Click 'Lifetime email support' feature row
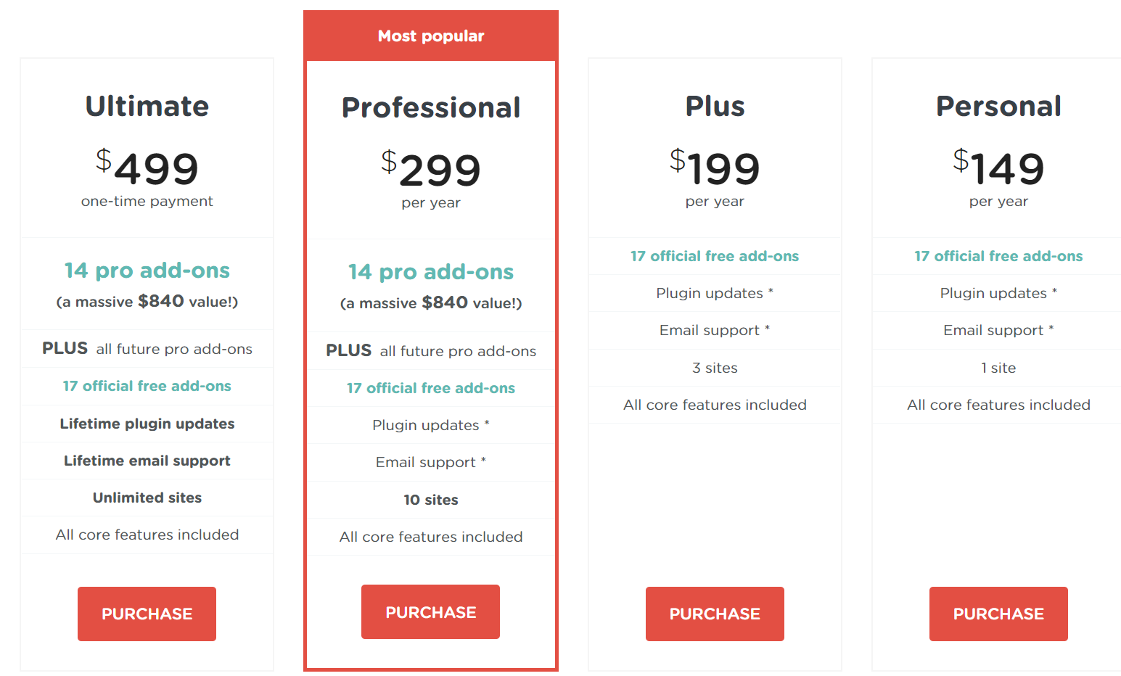 coord(147,461)
